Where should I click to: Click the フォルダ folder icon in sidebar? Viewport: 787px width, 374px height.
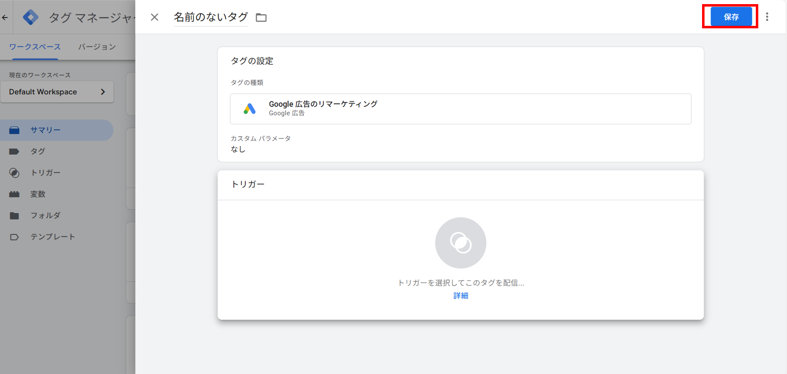(x=14, y=216)
